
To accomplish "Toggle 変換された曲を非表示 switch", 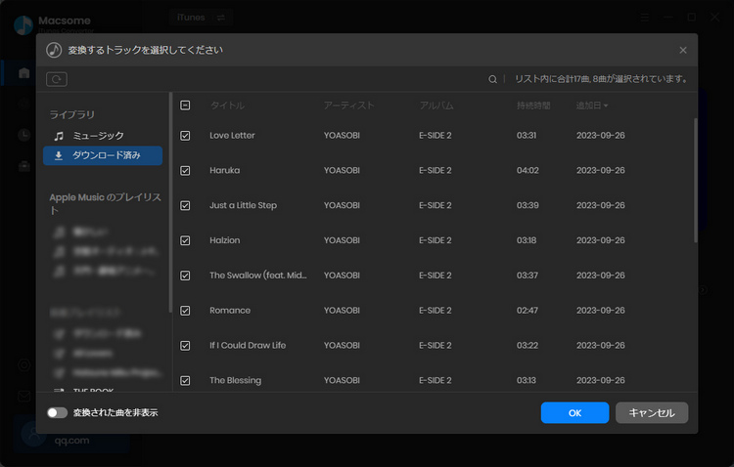I will coord(57,412).
